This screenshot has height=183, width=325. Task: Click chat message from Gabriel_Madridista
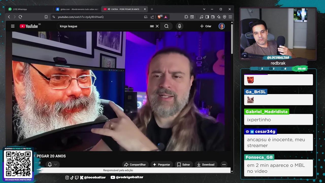pos(279,120)
